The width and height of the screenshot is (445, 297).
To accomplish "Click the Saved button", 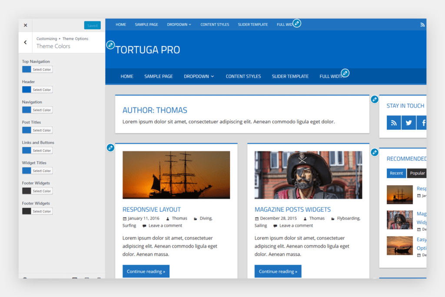I will coord(92,25).
